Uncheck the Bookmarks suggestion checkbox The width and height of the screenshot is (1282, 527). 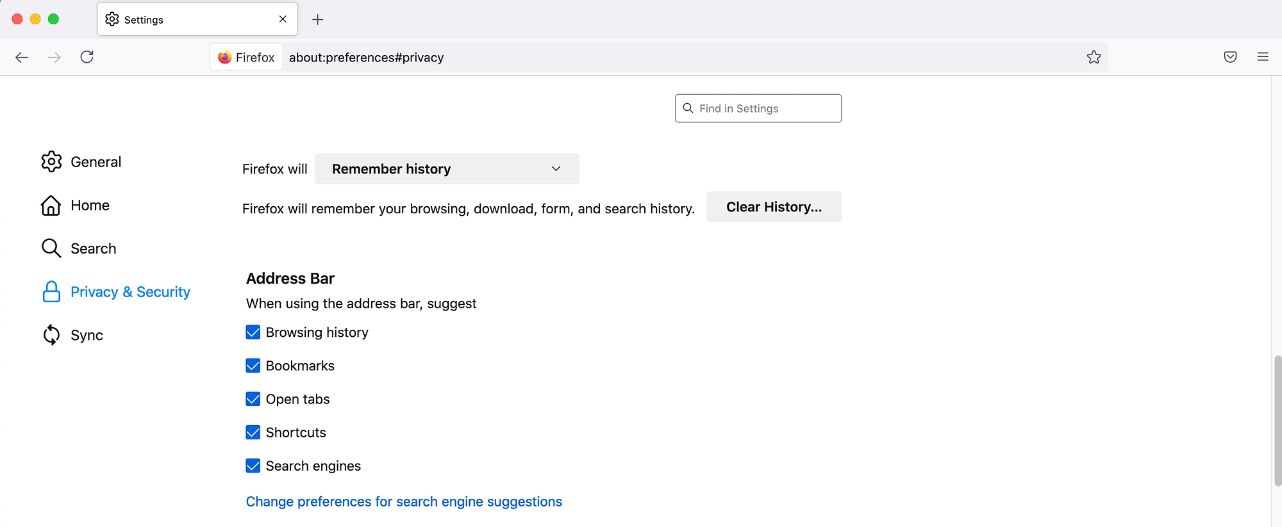[253, 366]
